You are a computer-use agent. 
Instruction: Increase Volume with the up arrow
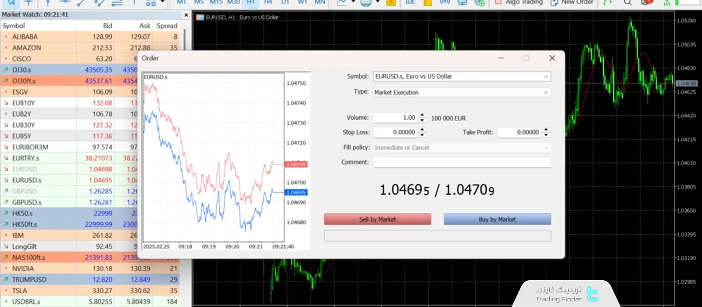click(422, 115)
